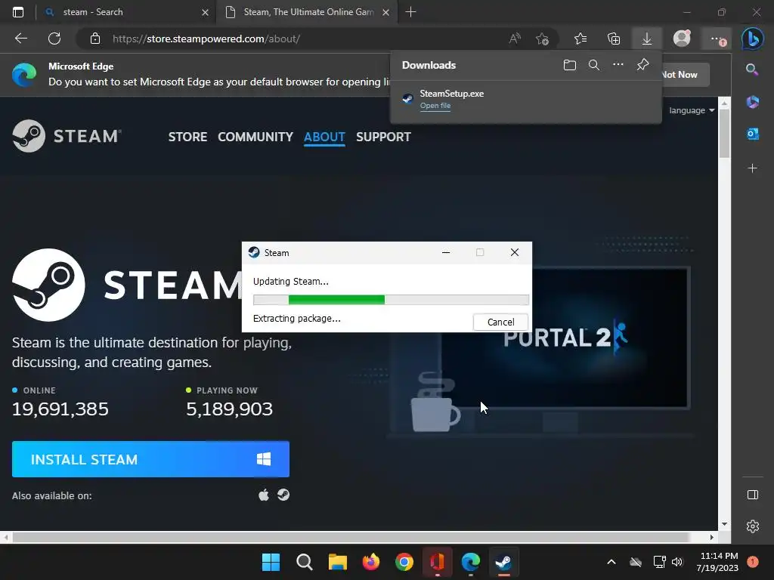Screen dimensions: 774x580
Task: Click the vertical page scrollbar thumb
Action: [x=724, y=133]
